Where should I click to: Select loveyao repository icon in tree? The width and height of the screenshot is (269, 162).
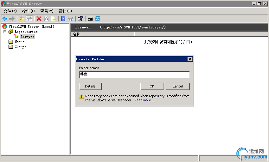click(x=16, y=36)
